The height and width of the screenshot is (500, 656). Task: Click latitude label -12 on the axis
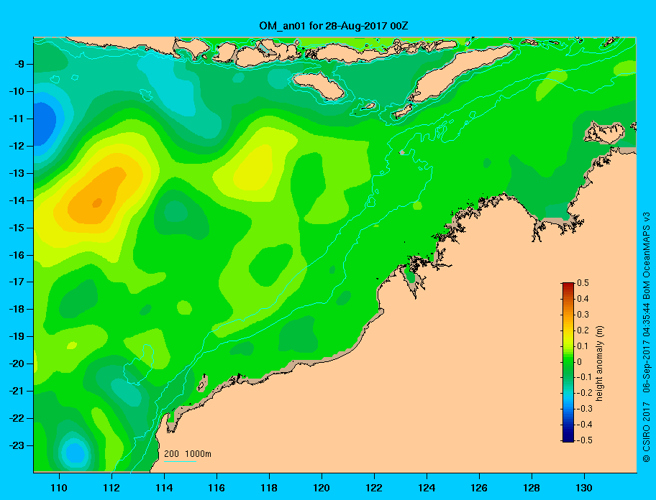17,147
